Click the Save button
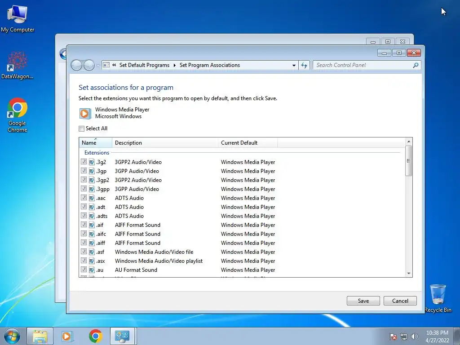This screenshot has width=460, height=345. point(363,301)
